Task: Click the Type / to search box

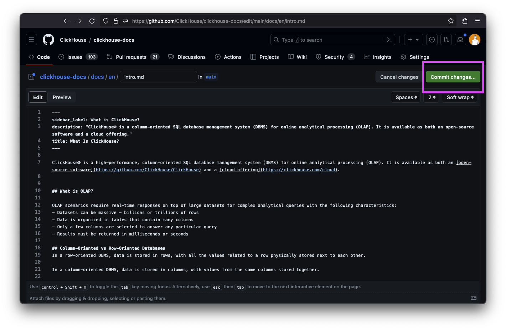Action: [x=333, y=40]
